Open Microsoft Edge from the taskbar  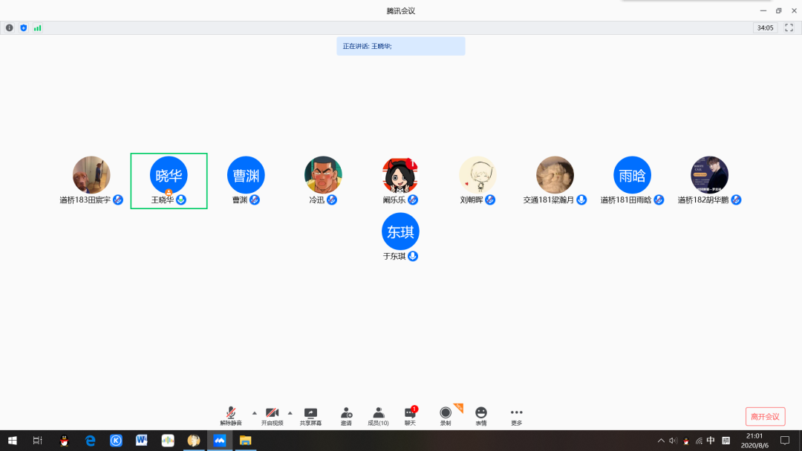coord(91,441)
